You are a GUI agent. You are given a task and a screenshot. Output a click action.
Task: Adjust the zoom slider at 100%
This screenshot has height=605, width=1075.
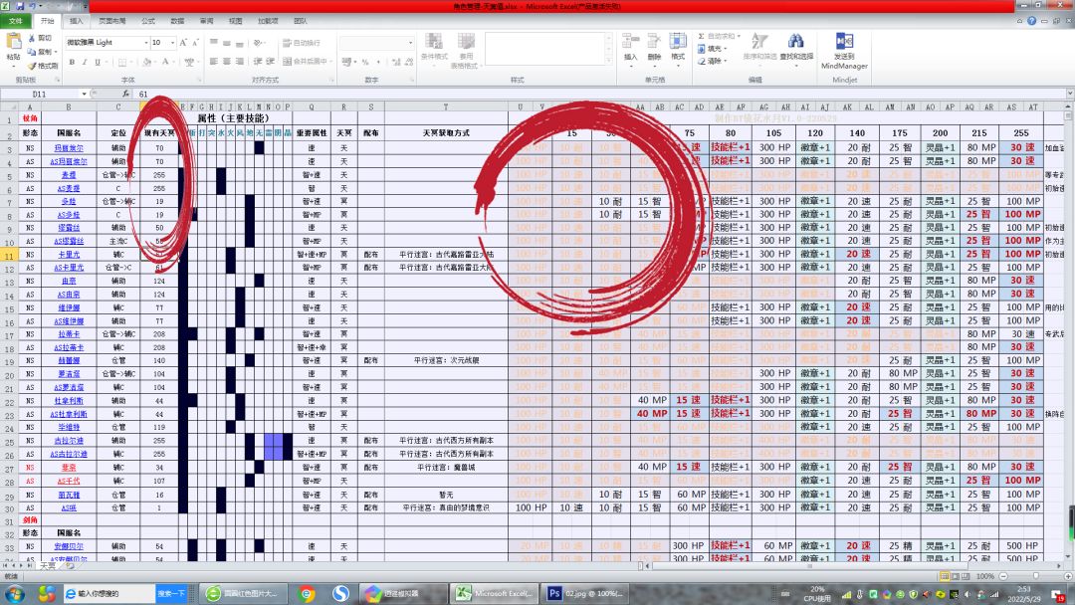pyautogui.click(x=1035, y=576)
